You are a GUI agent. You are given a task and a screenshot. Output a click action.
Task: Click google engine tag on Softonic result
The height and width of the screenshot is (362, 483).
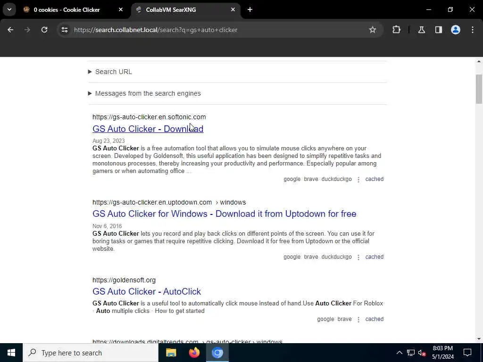pos(291,179)
